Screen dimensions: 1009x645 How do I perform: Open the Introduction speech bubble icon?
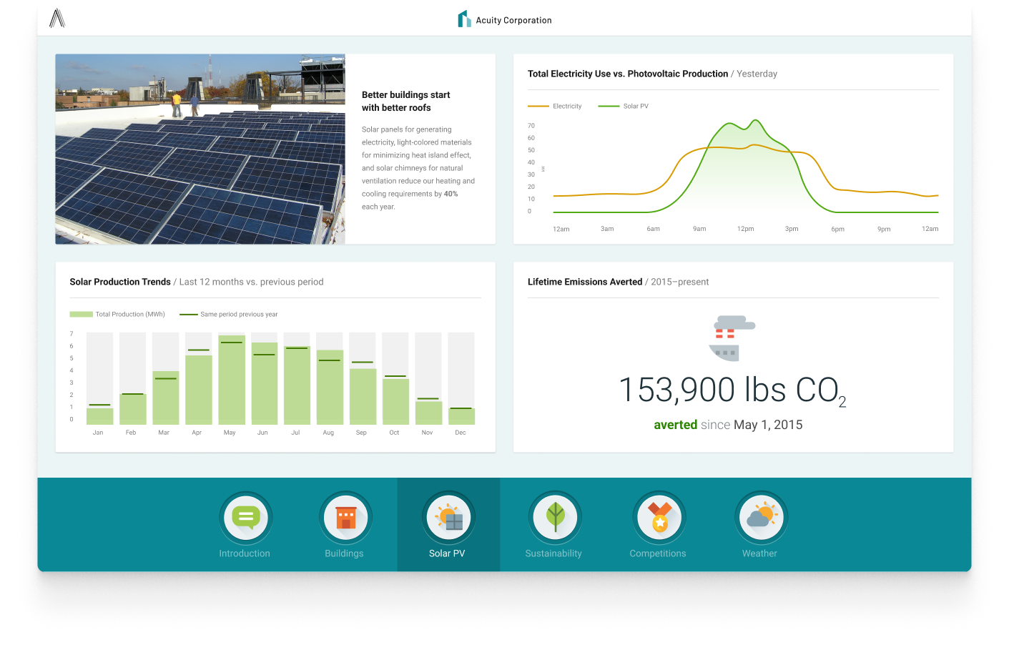[x=245, y=518]
